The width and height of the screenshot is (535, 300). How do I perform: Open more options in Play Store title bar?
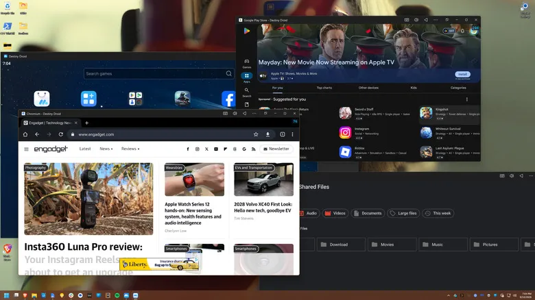coord(436,20)
